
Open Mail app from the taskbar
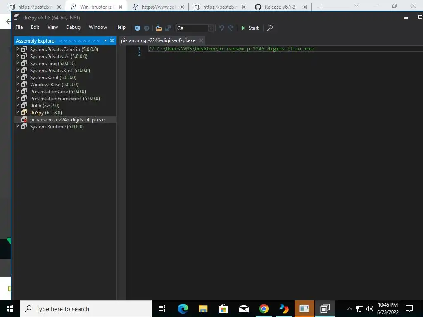tap(243, 309)
